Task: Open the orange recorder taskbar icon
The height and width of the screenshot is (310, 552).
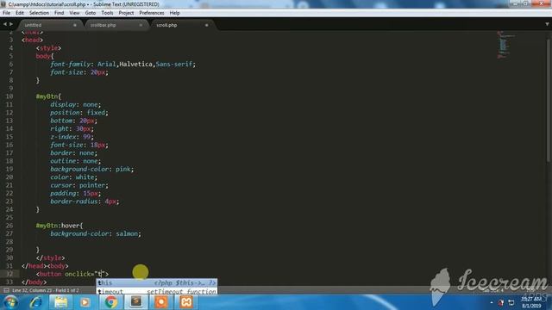Action: tap(161, 302)
